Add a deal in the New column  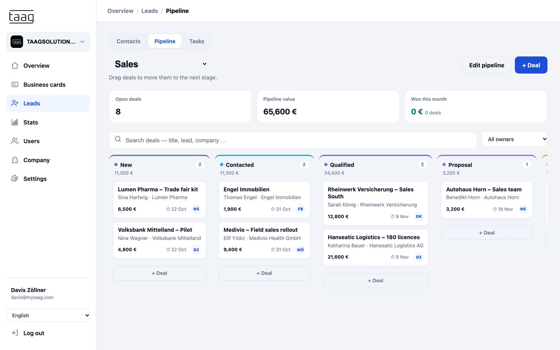(159, 273)
